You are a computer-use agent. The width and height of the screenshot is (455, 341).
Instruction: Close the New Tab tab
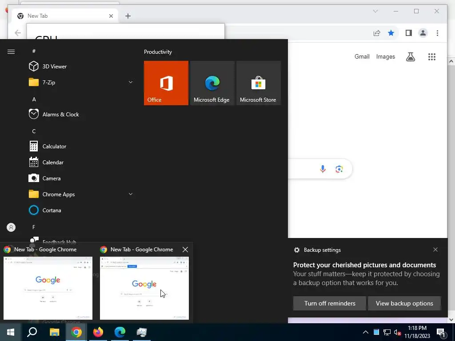(111, 16)
